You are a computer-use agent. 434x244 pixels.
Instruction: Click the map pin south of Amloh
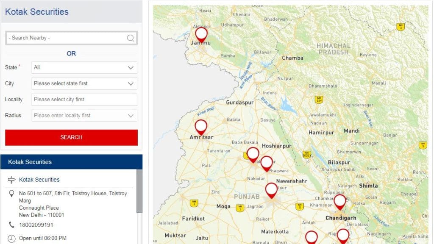312,237
